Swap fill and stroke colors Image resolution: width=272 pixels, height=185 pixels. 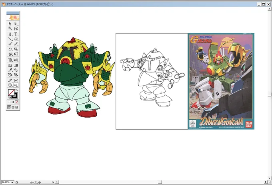(x=17, y=90)
